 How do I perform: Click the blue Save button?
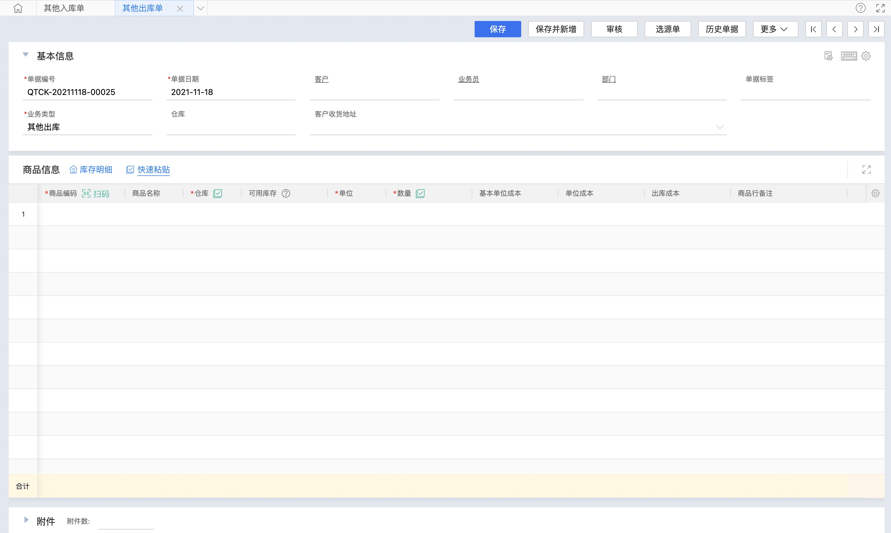click(497, 29)
